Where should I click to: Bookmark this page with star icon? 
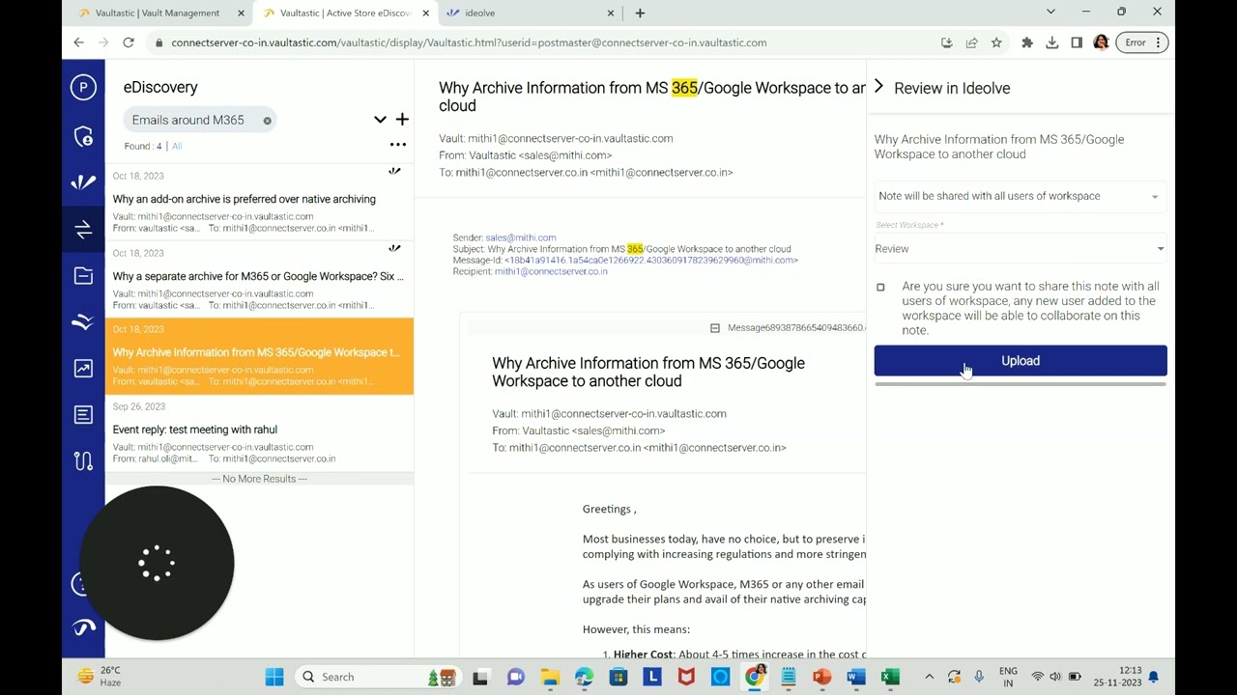pos(996,42)
